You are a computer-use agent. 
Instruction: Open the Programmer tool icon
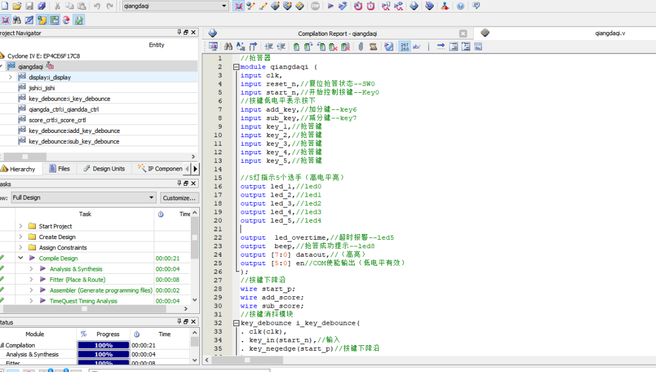pyautogui.click(x=429, y=6)
